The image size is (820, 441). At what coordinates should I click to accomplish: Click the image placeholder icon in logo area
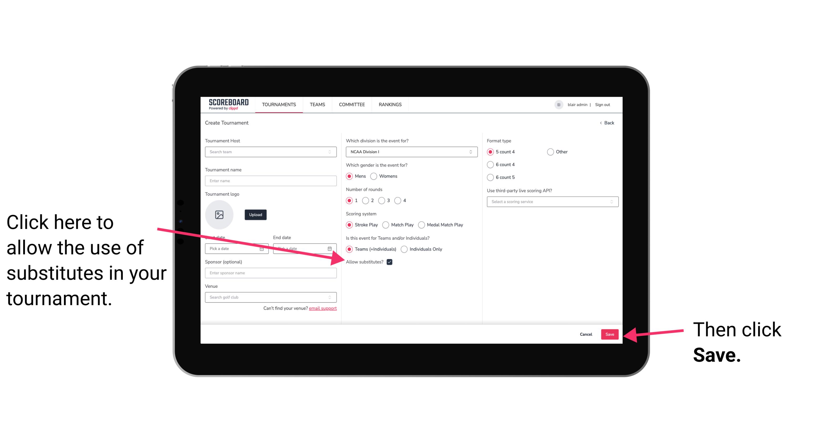click(x=219, y=214)
